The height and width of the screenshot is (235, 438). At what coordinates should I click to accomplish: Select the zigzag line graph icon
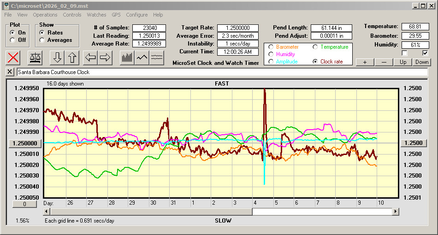(x=142, y=57)
